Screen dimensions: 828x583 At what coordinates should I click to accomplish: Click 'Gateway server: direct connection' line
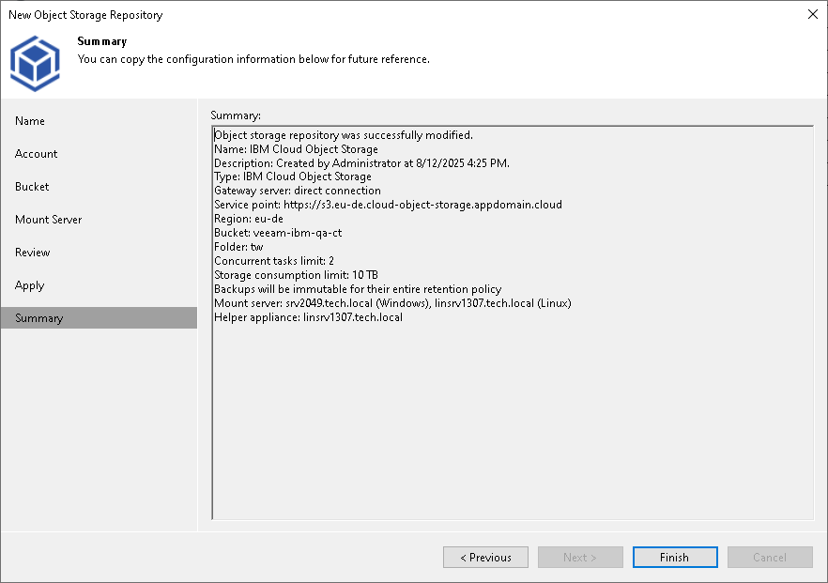(x=298, y=191)
